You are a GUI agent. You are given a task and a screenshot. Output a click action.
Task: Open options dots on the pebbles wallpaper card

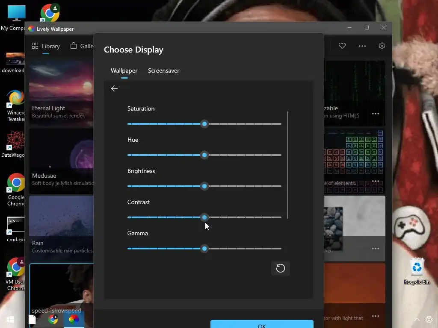tap(376, 249)
